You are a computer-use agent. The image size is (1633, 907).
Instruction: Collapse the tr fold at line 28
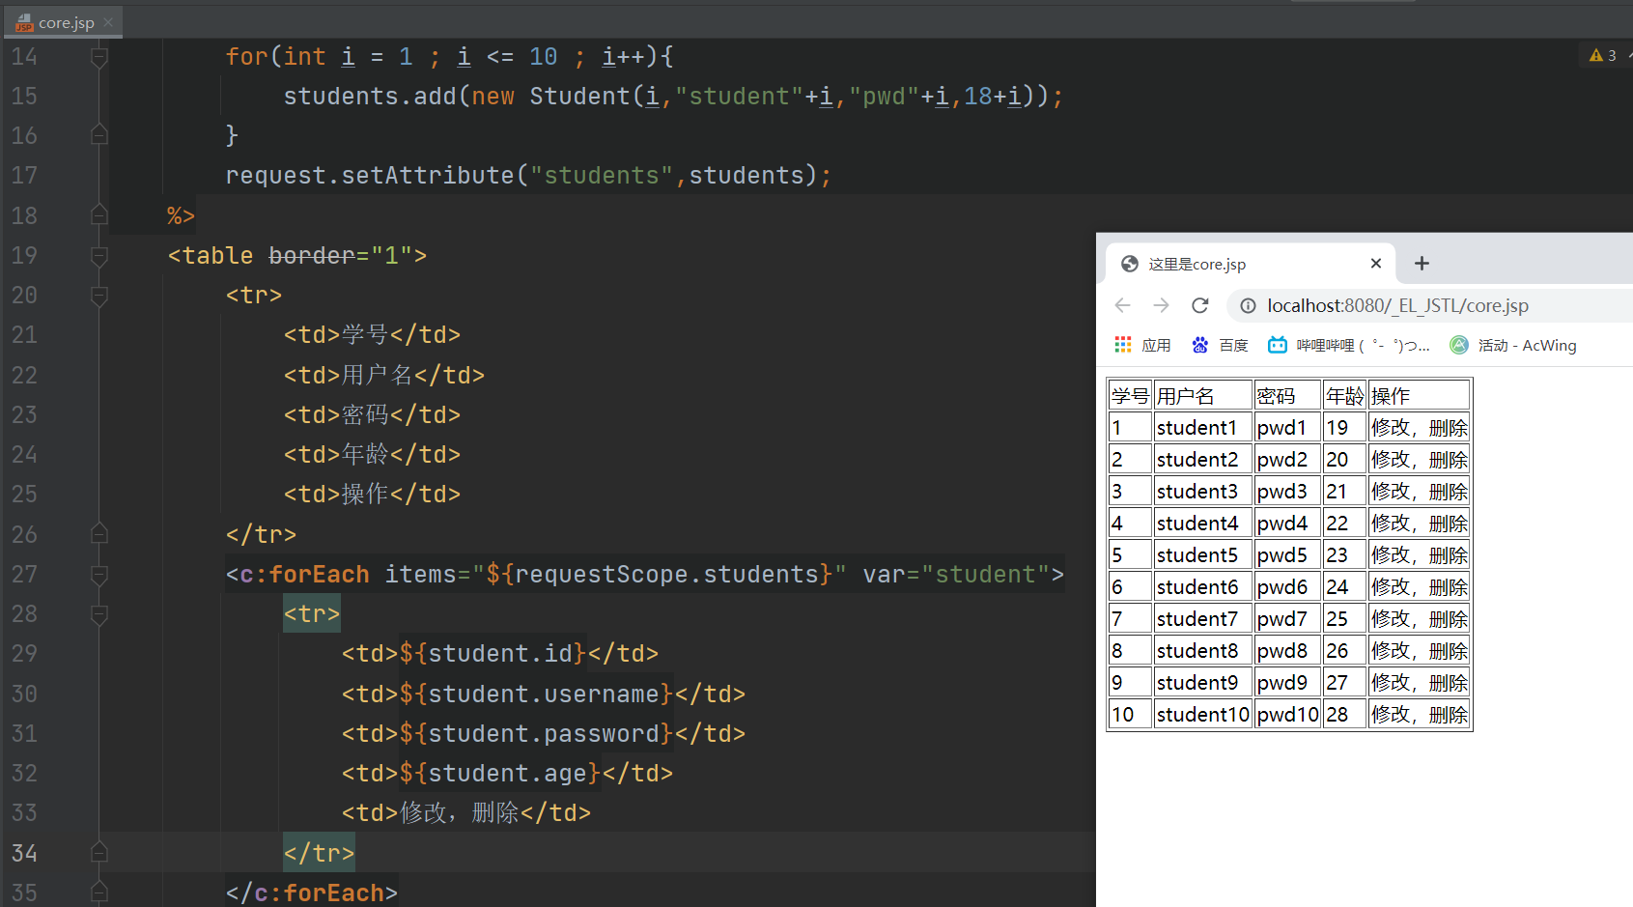(99, 614)
